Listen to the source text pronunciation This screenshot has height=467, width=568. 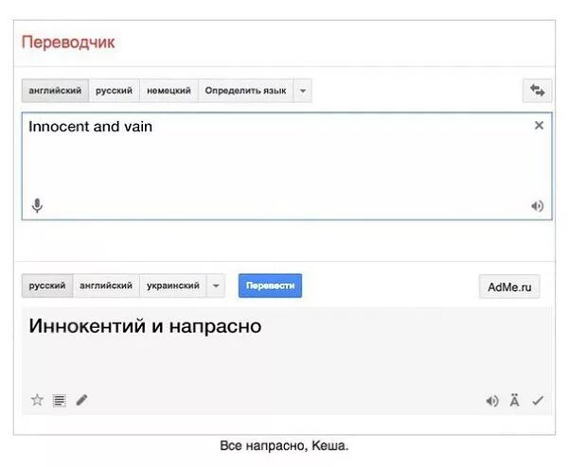(x=538, y=206)
